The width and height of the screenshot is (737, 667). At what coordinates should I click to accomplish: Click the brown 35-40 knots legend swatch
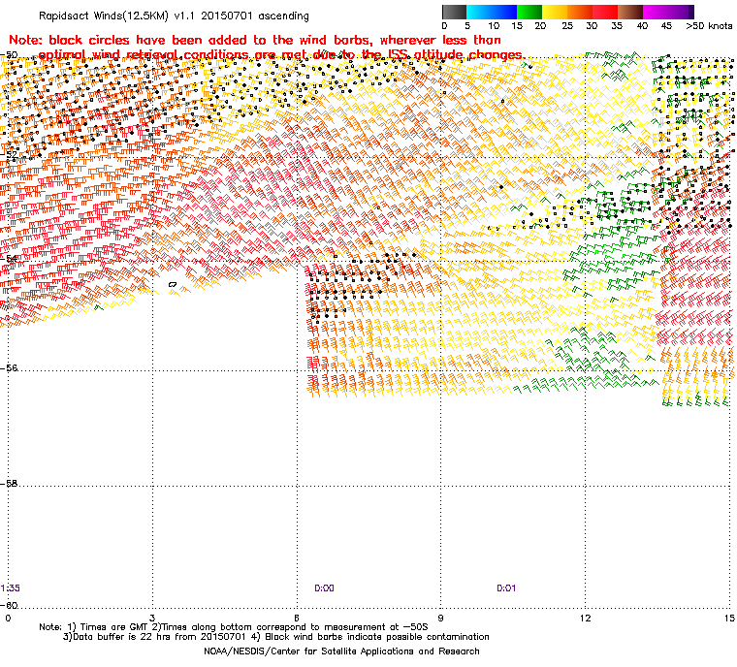pyautogui.click(x=630, y=12)
